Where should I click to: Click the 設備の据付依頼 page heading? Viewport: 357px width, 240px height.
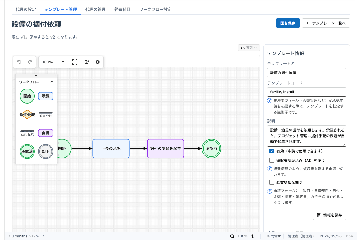[x=36, y=24]
